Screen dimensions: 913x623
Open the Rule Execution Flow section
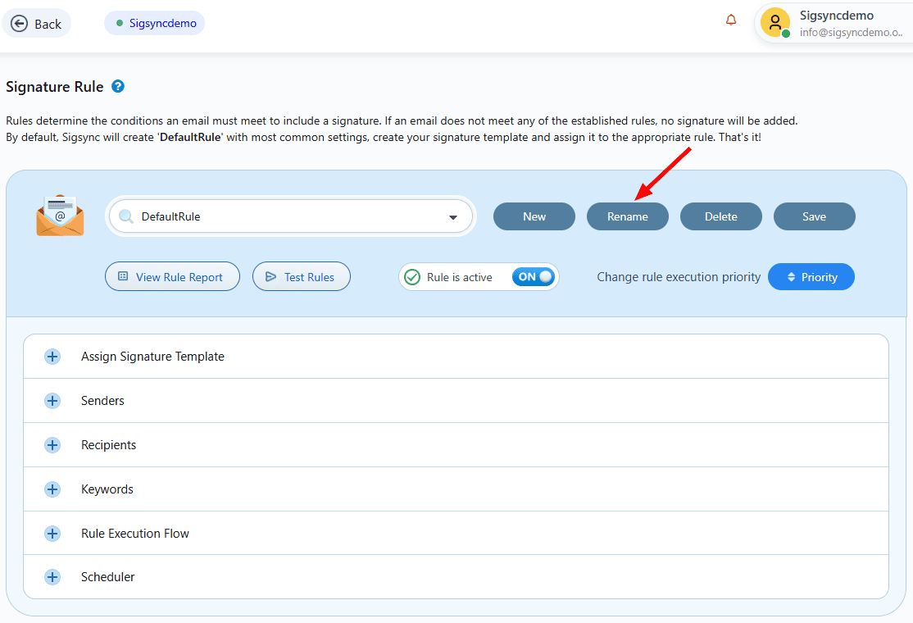tap(52, 534)
